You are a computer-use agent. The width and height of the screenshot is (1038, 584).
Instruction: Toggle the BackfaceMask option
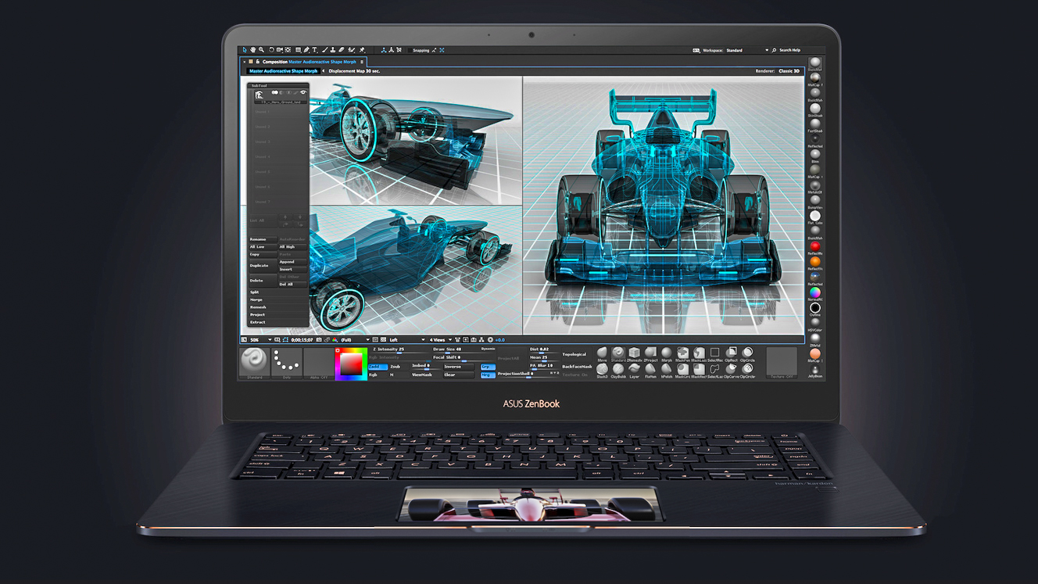pyautogui.click(x=577, y=367)
